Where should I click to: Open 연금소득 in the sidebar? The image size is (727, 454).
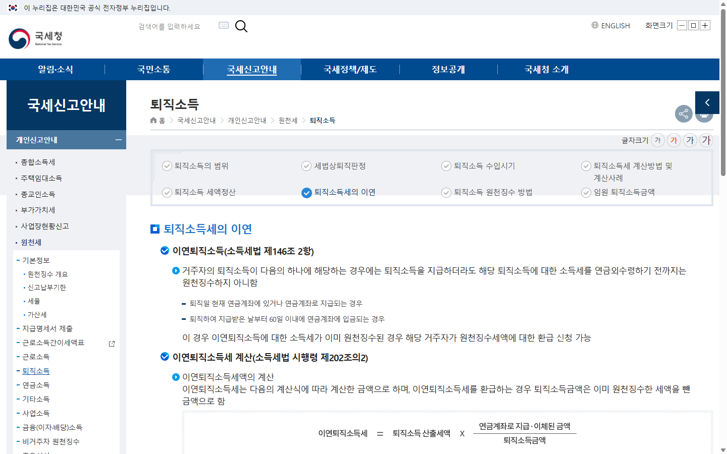pyautogui.click(x=36, y=385)
